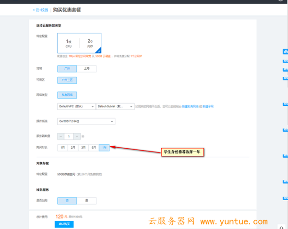The width and height of the screenshot is (288, 229).
Task: Select the 1年 purchase duration
Action: pos(104,148)
